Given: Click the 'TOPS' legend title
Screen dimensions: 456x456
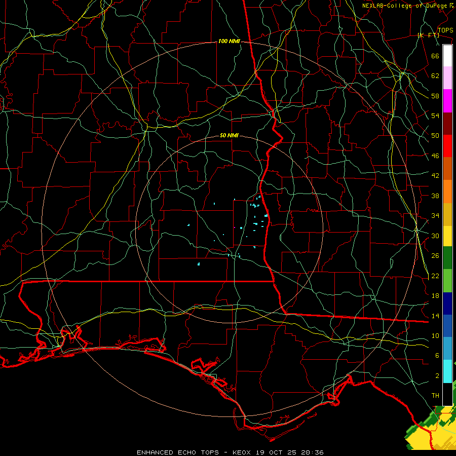Looking at the screenshot, I should (445, 30).
